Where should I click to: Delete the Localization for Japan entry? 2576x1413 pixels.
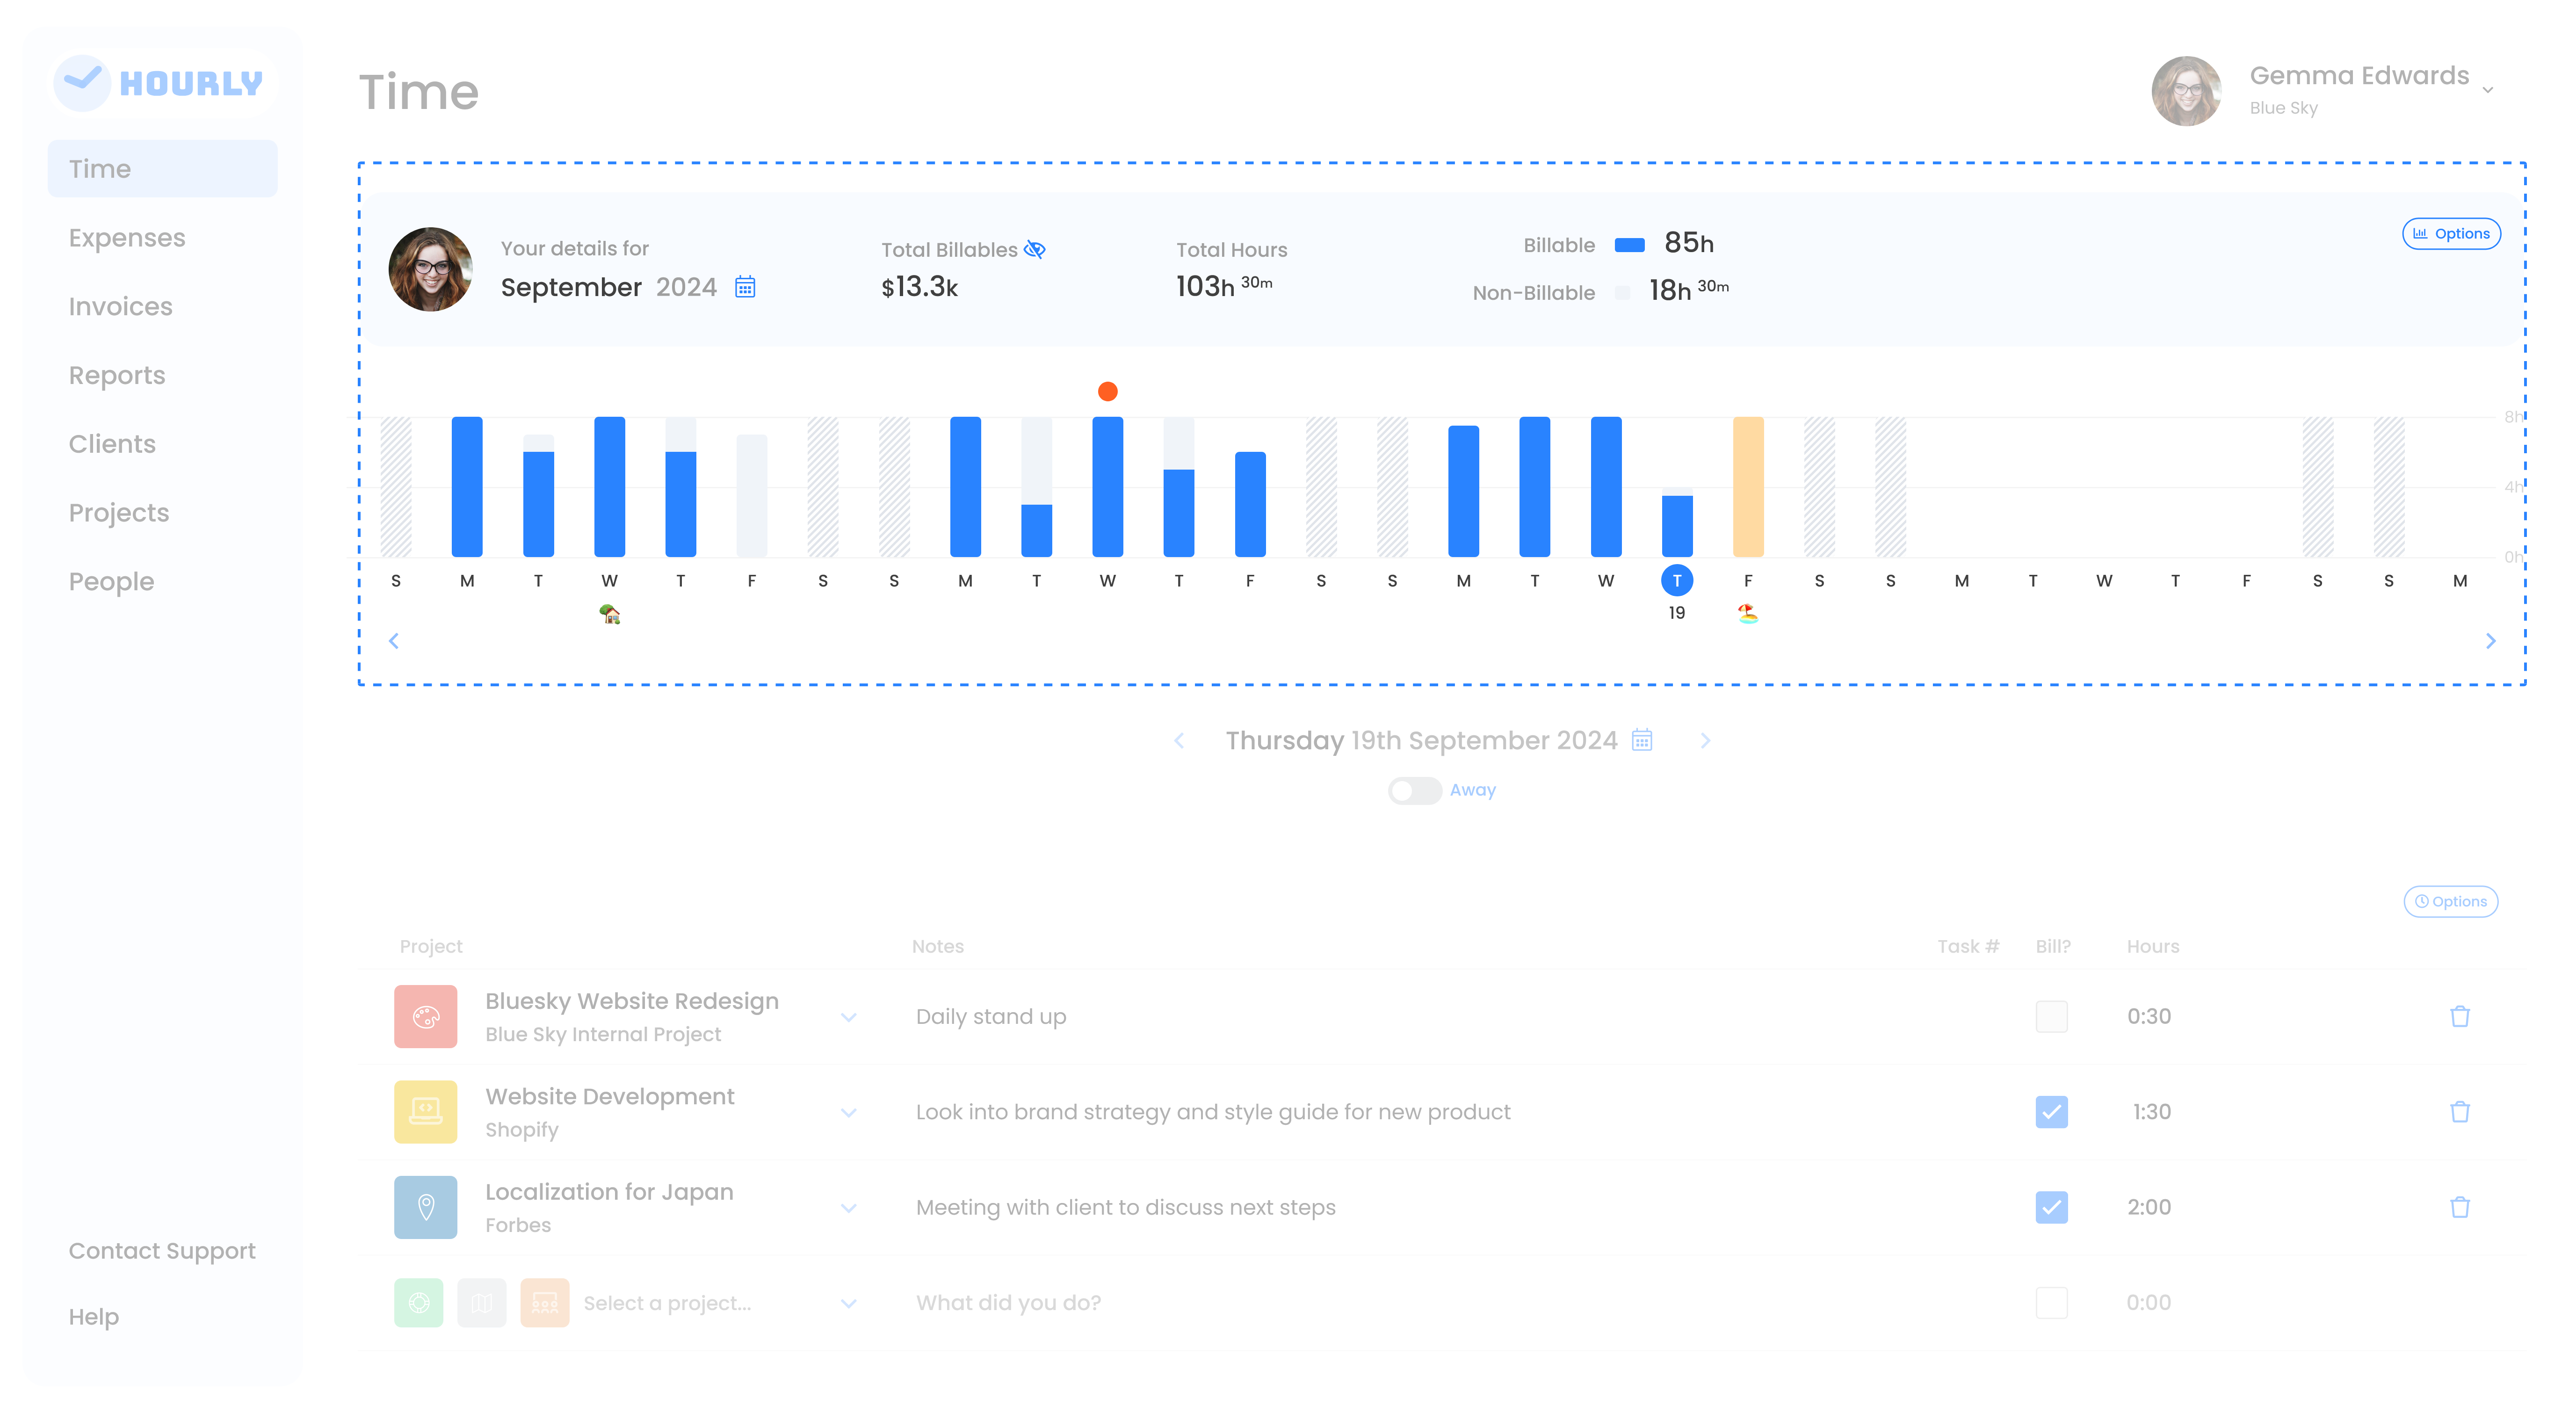2460,1207
